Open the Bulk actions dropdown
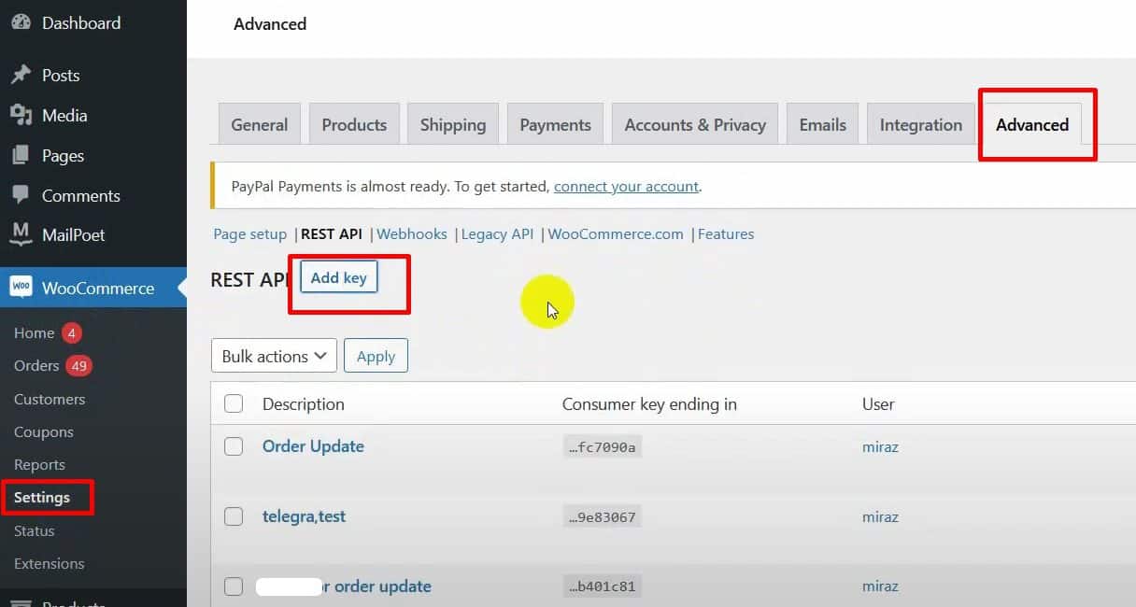This screenshot has height=607, width=1136. [274, 356]
